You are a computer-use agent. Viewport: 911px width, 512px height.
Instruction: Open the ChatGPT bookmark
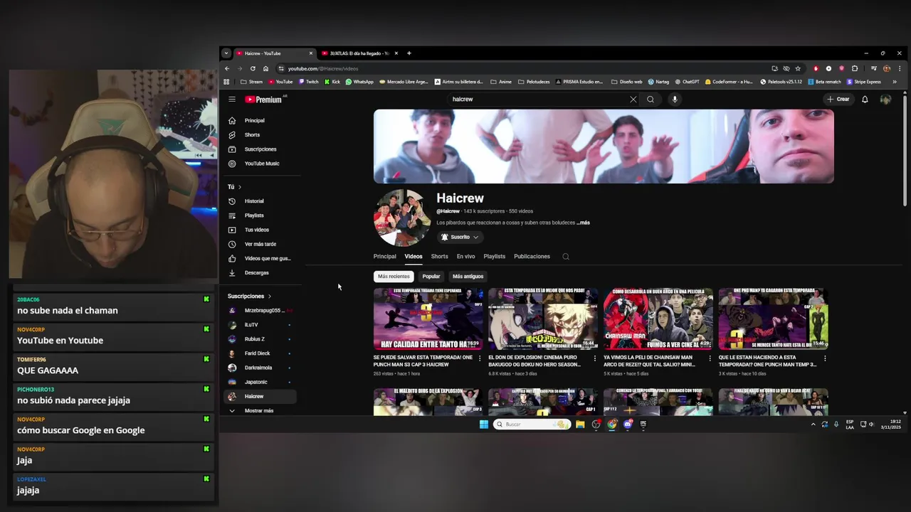tap(687, 82)
